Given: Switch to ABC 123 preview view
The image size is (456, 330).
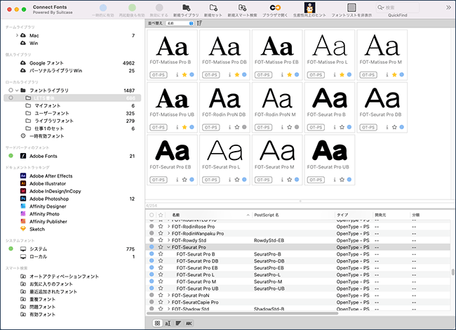Looking at the screenshot, I should pyautogui.click(x=189, y=323).
